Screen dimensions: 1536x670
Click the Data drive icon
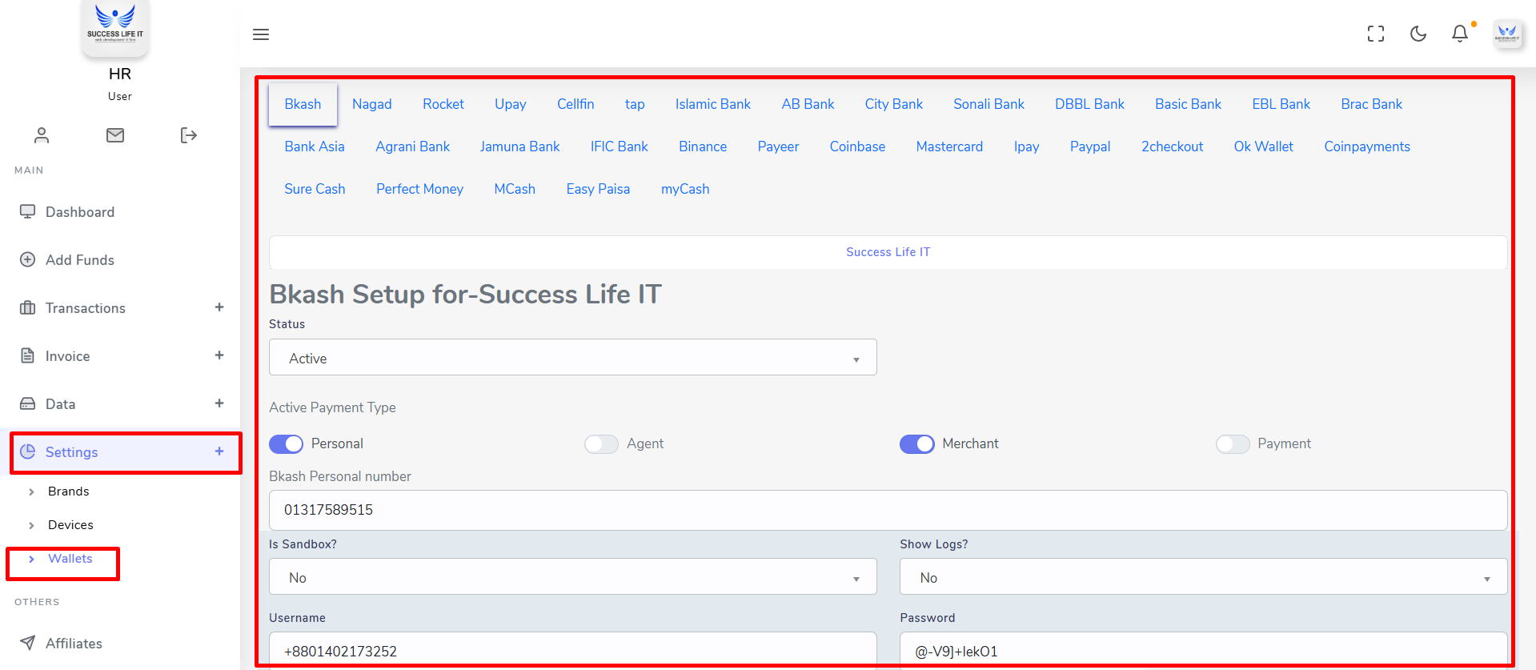(28, 403)
